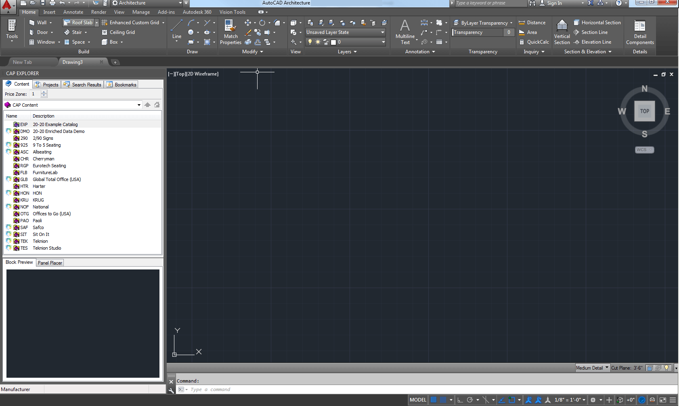Click the Erase tool in Modify panel
This screenshot has width=679, height=406.
(x=248, y=32)
